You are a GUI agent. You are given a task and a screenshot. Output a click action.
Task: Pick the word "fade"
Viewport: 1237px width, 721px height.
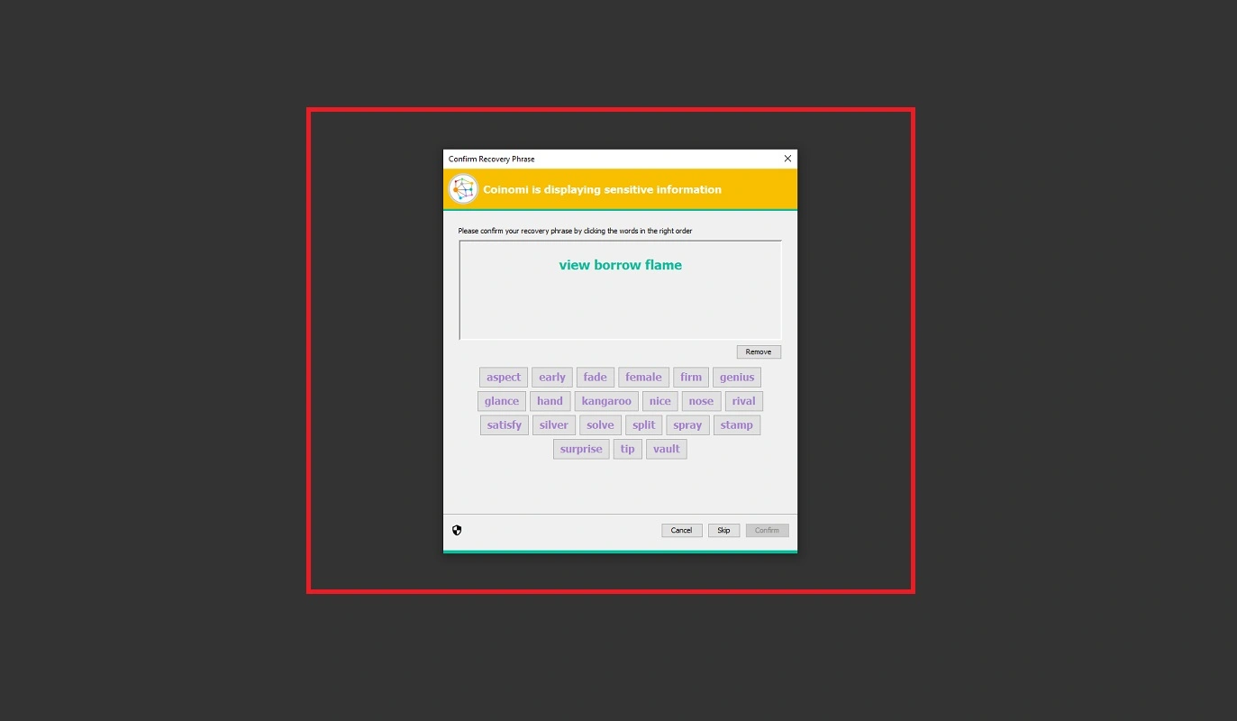596,378
